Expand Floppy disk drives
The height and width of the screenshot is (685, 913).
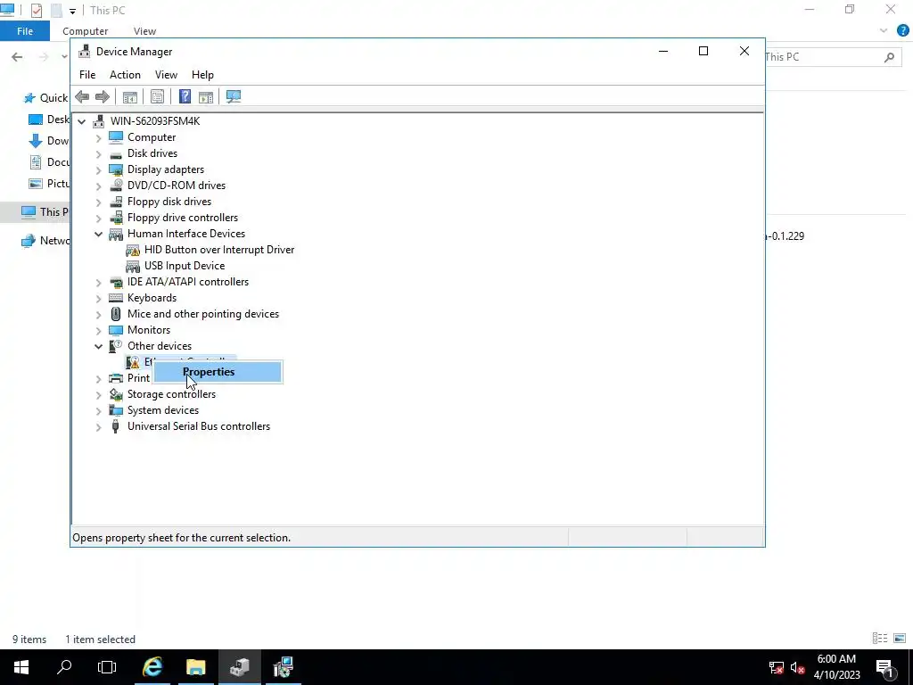click(98, 202)
